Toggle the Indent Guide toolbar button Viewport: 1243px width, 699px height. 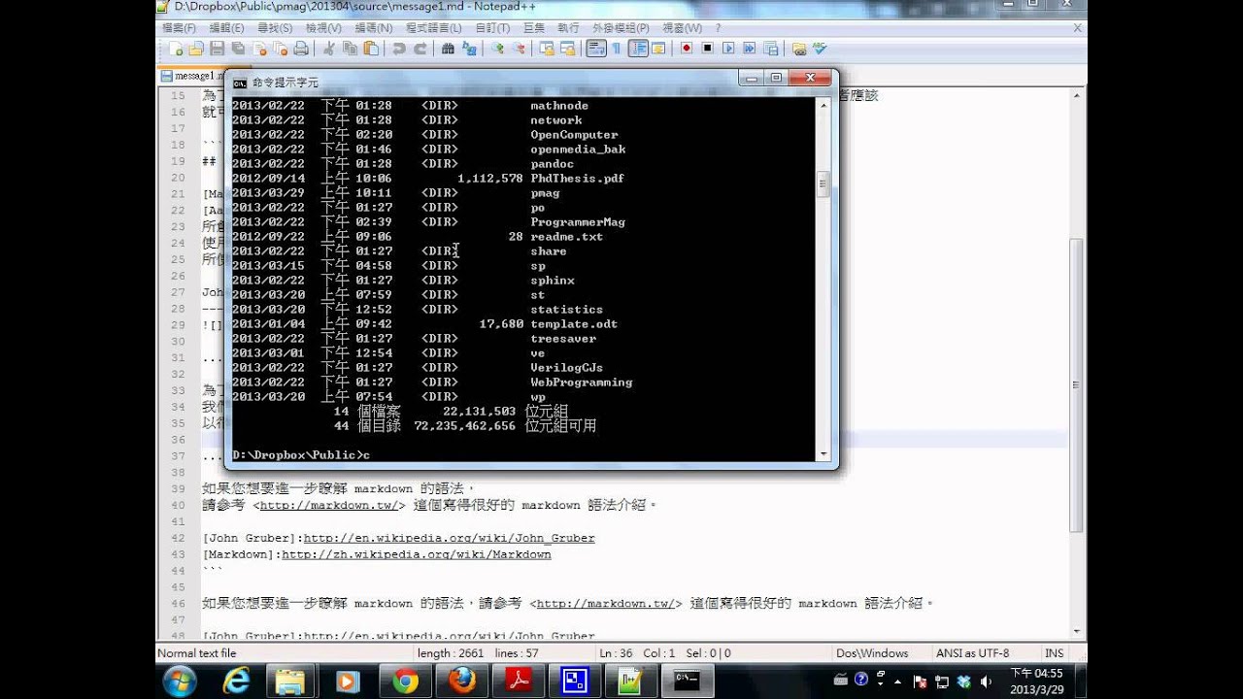(x=638, y=49)
